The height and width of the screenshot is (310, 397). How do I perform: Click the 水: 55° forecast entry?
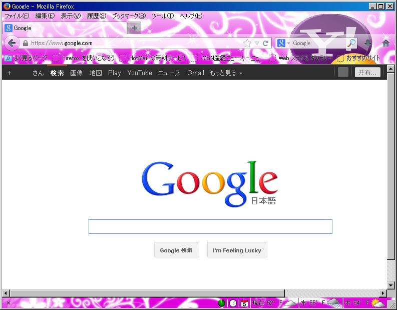point(320,303)
